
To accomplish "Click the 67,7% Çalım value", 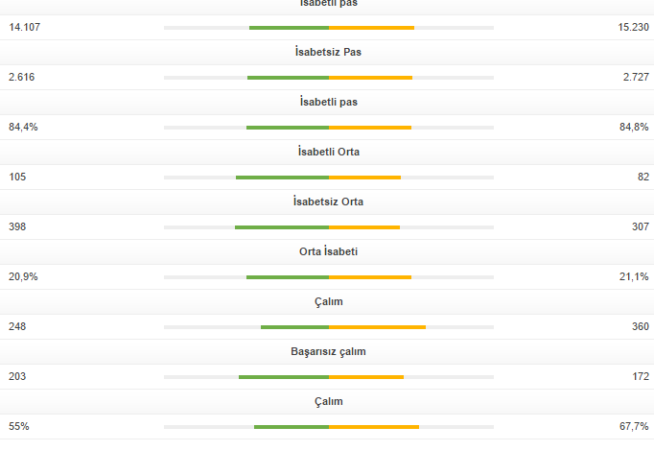I will click(634, 426).
